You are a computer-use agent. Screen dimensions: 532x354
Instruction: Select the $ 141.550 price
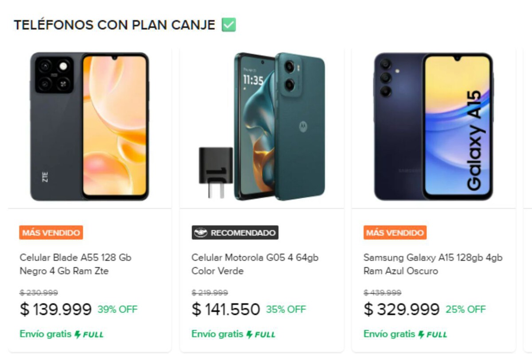point(226,309)
